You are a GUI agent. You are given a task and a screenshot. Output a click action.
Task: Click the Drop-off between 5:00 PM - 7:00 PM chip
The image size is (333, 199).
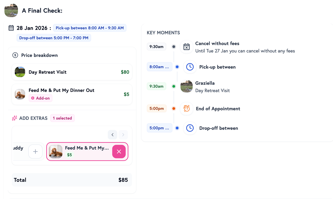[54, 38]
